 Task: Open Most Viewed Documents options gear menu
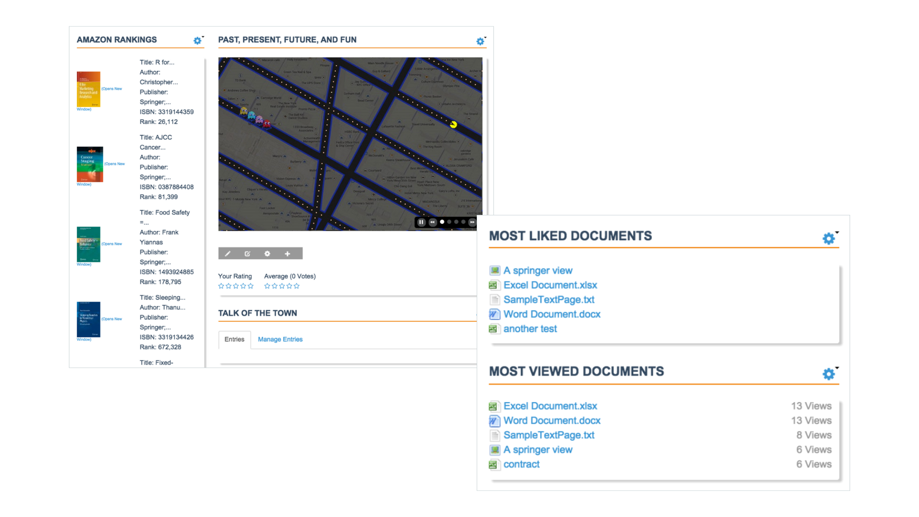[829, 374]
